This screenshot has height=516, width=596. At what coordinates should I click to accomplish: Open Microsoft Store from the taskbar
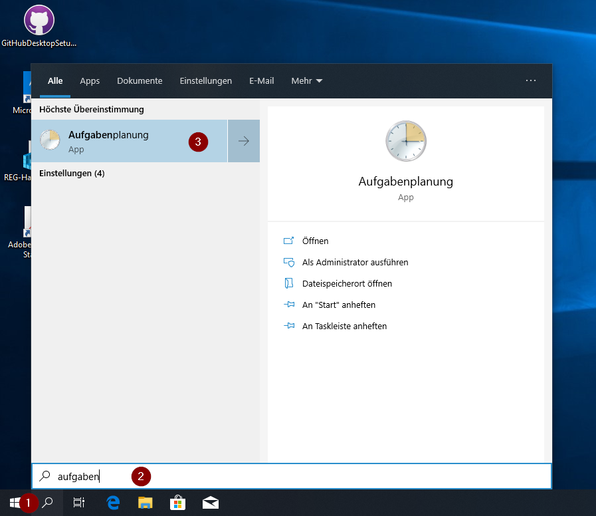pos(177,503)
